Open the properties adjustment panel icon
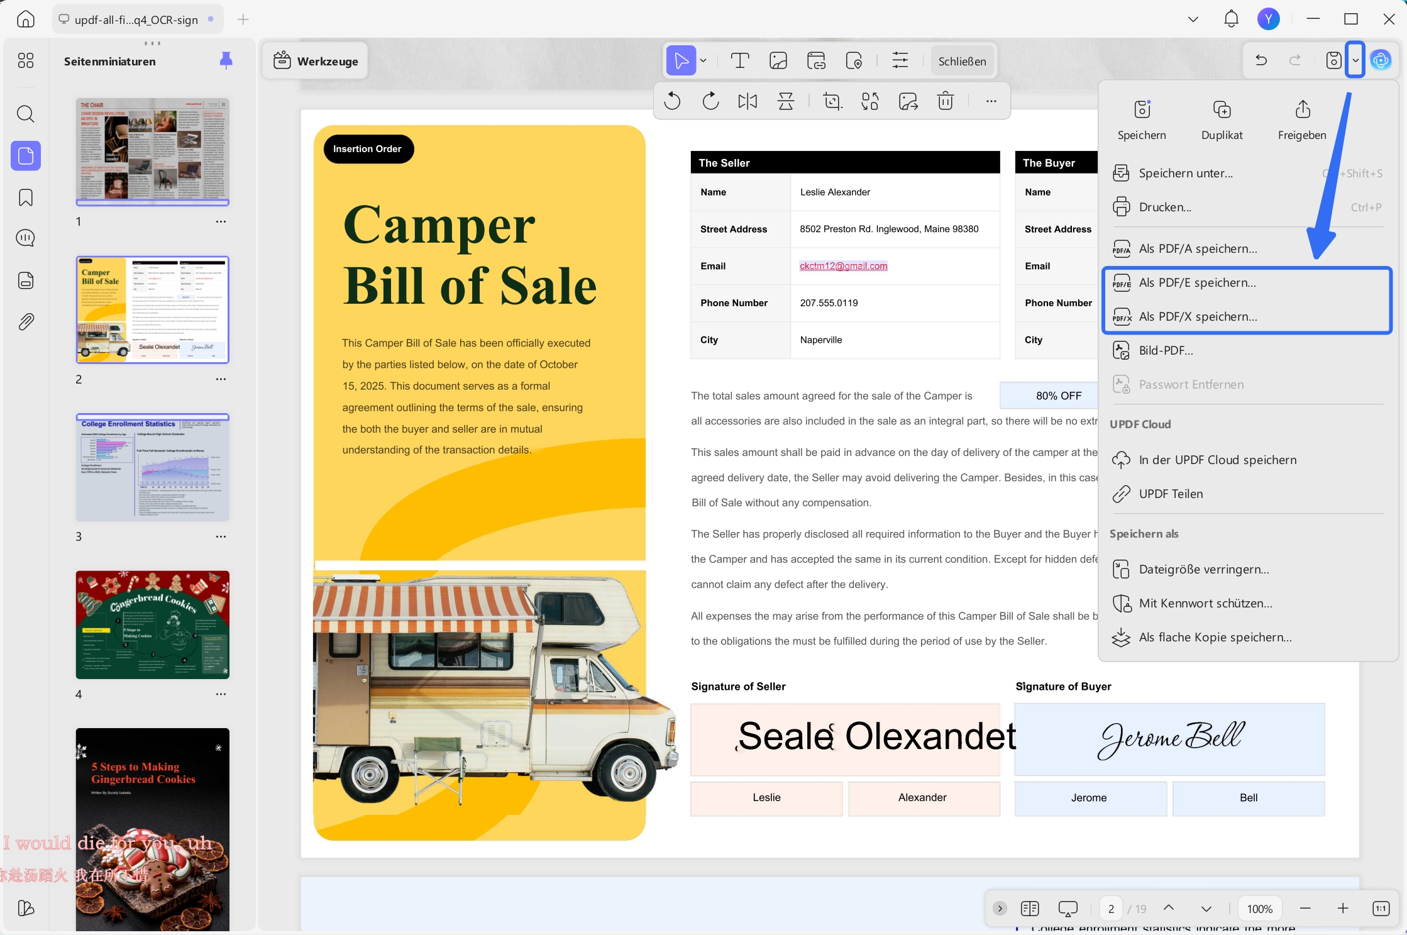 tap(900, 60)
